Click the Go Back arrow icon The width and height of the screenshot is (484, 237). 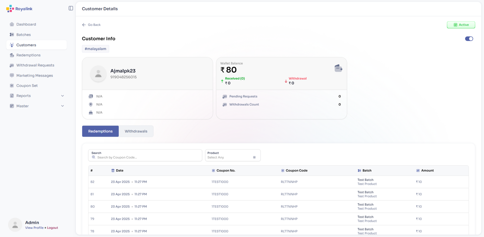coord(84,25)
